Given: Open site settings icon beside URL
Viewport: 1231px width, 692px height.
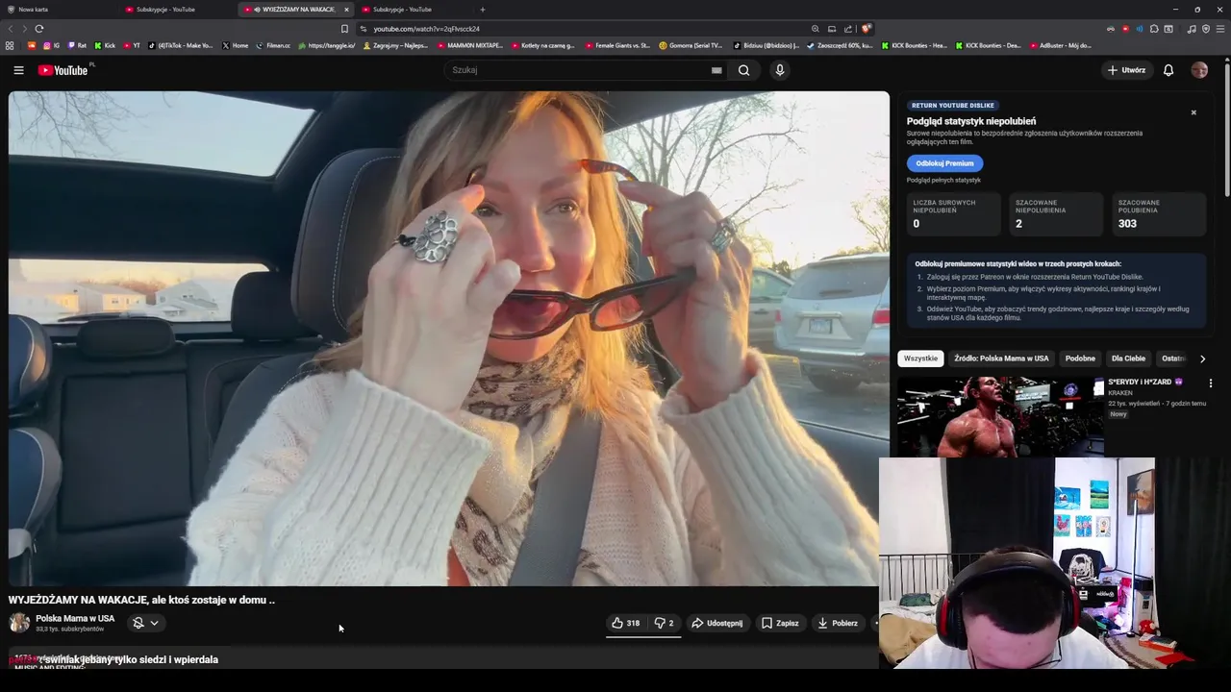Looking at the screenshot, I should click(364, 29).
